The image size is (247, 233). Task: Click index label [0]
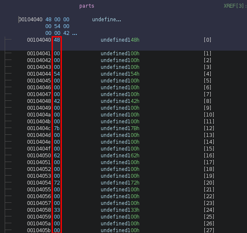tap(207, 40)
